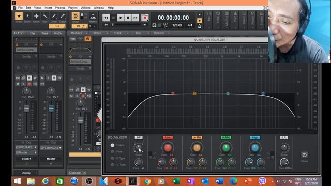
Task: Open the Bus dropdown in Console view
Action: (142, 33)
